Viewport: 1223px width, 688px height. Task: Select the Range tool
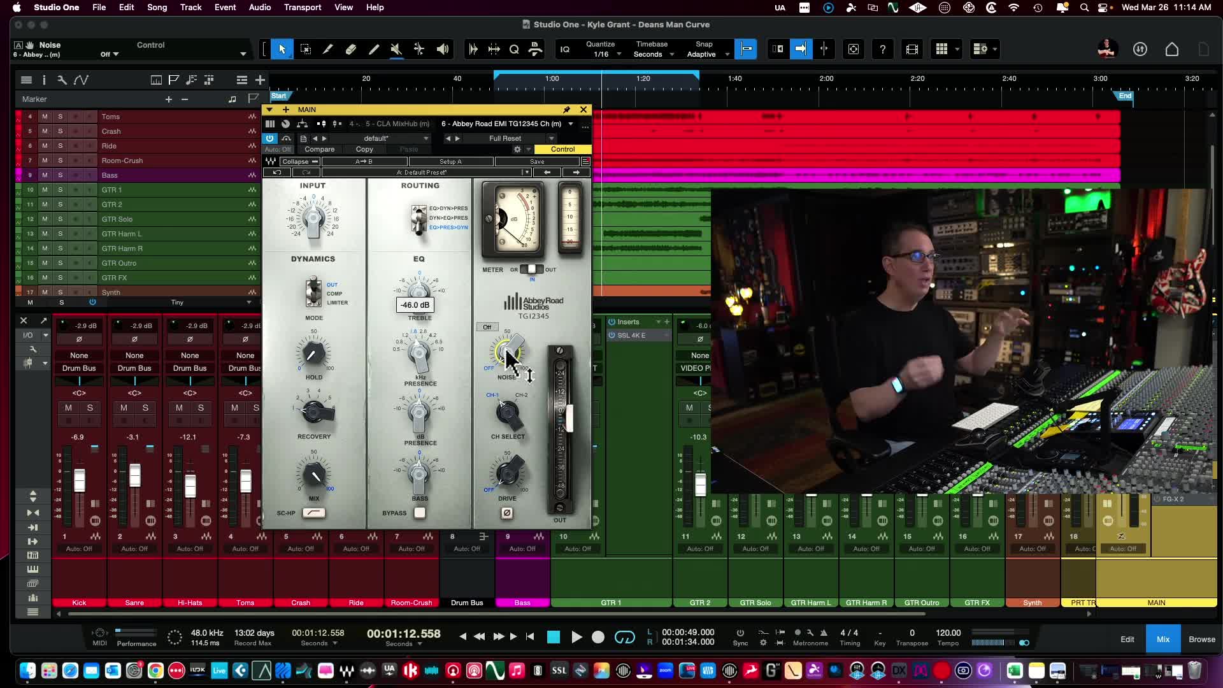tap(305, 49)
